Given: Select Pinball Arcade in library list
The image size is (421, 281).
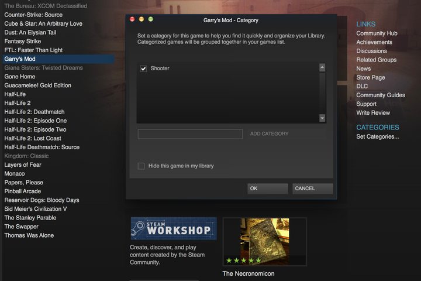Looking at the screenshot, I should click(x=23, y=191).
